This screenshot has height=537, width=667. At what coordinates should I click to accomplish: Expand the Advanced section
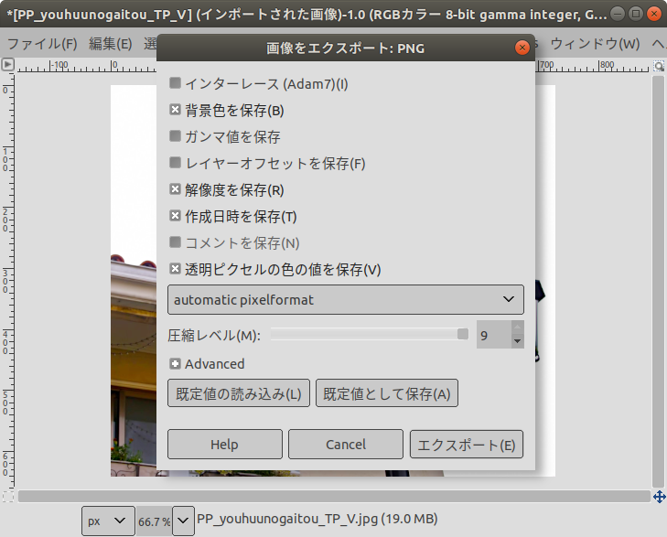coord(175,363)
